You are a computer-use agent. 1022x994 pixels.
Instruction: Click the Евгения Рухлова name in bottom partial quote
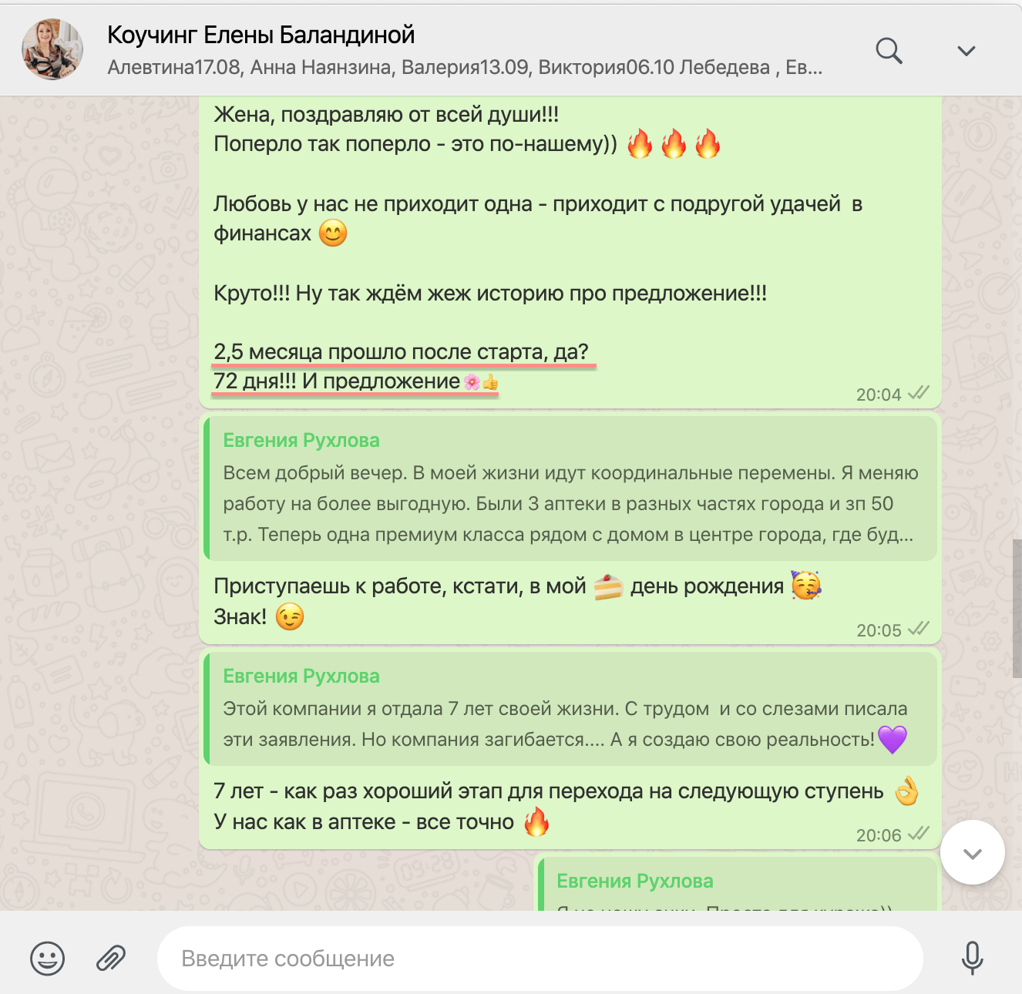pyautogui.click(x=635, y=881)
